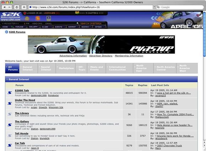
Task: Open the VENDORS header link
Action: (37, 24)
